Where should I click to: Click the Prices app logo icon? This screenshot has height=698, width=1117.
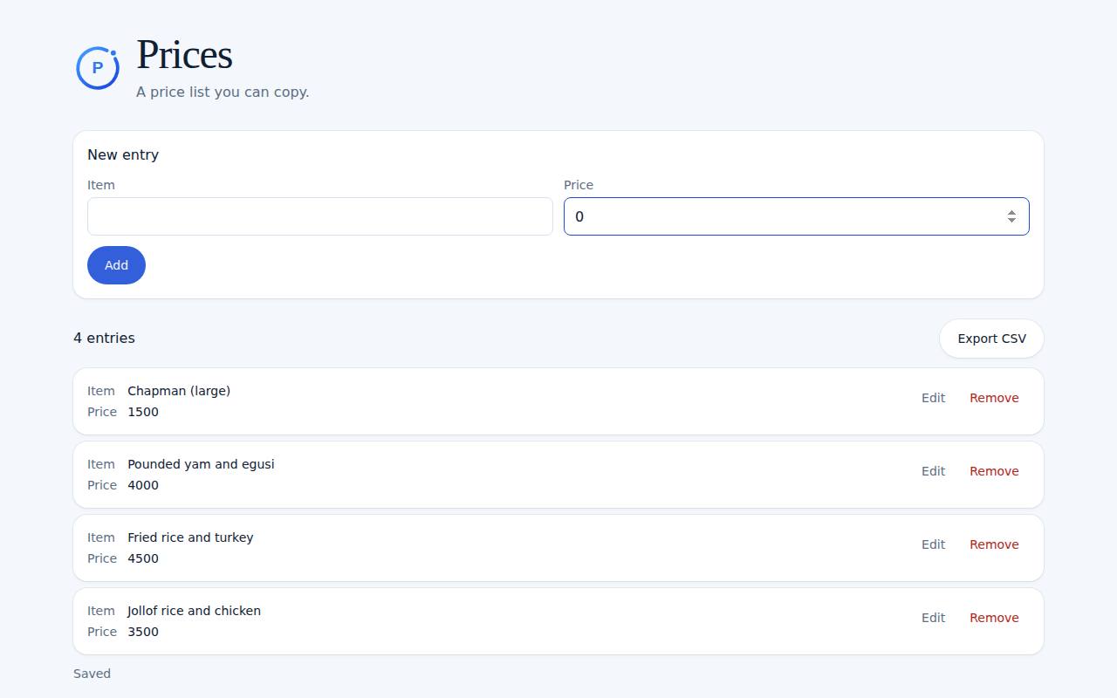98,68
